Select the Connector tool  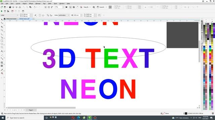pyautogui.click(x=2, y=59)
